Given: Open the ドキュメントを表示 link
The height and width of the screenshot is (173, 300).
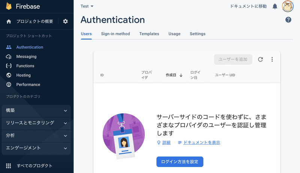Looking at the screenshot, I should coord(202,143).
